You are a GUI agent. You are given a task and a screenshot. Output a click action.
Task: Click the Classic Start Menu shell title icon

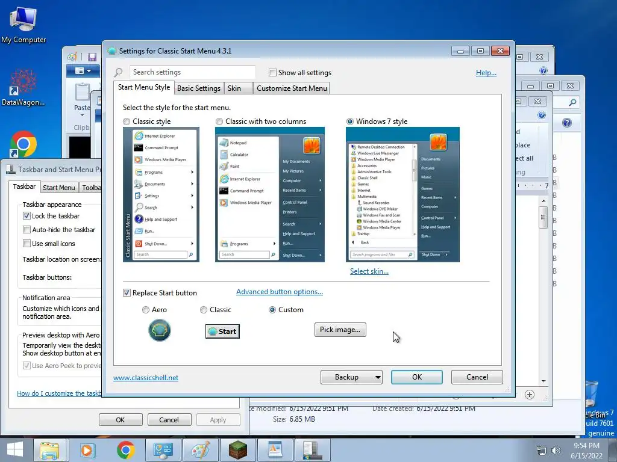click(111, 51)
